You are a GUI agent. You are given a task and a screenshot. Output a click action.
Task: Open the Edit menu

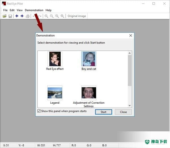tap(12, 10)
